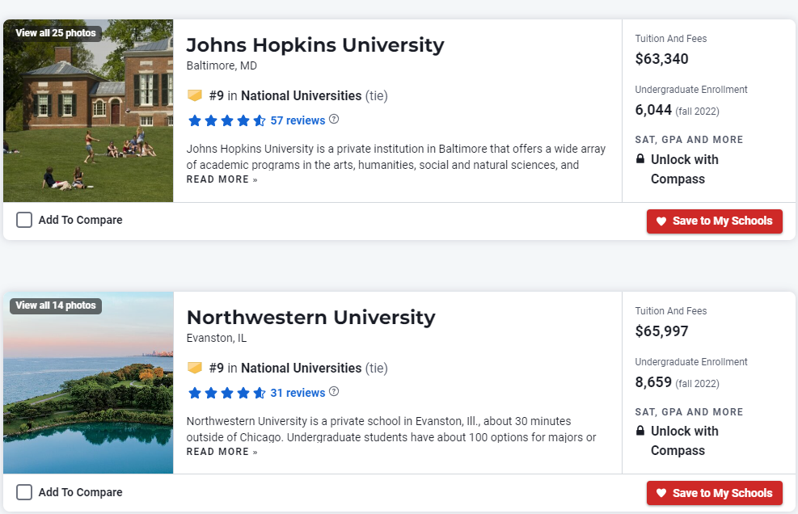Screen dimensions: 798x514
Task: Click the help icon beside Johns Hopkins reviews
Action: click(334, 120)
